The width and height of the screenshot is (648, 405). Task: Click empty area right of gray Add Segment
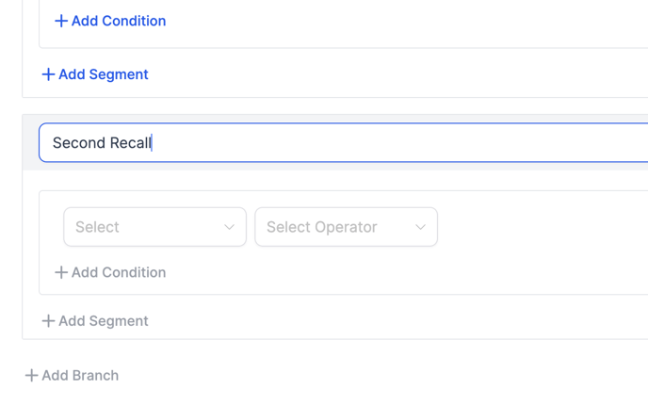point(377,321)
